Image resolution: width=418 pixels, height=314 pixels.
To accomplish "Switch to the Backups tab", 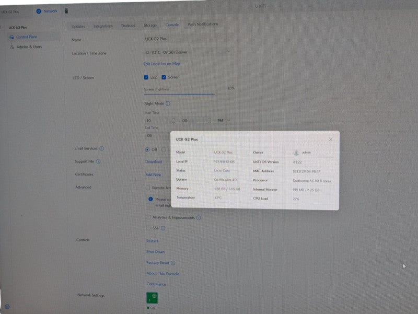I will [x=128, y=26].
